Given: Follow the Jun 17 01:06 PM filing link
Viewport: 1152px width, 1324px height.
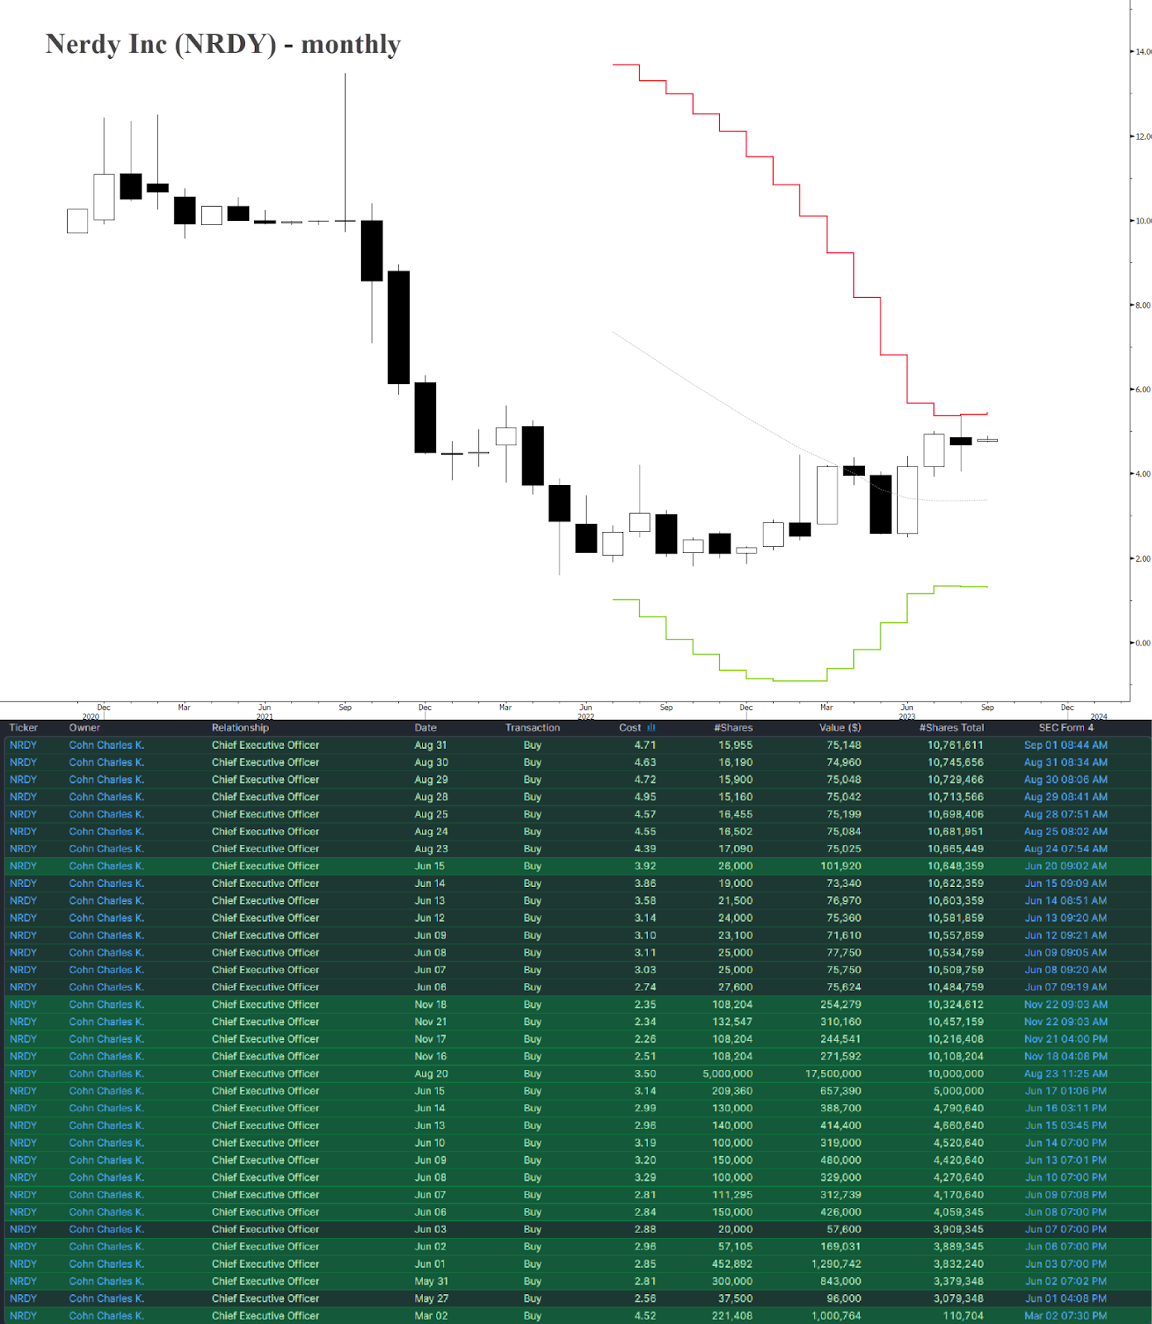Looking at the screenshot, I should (1066, 1091).
